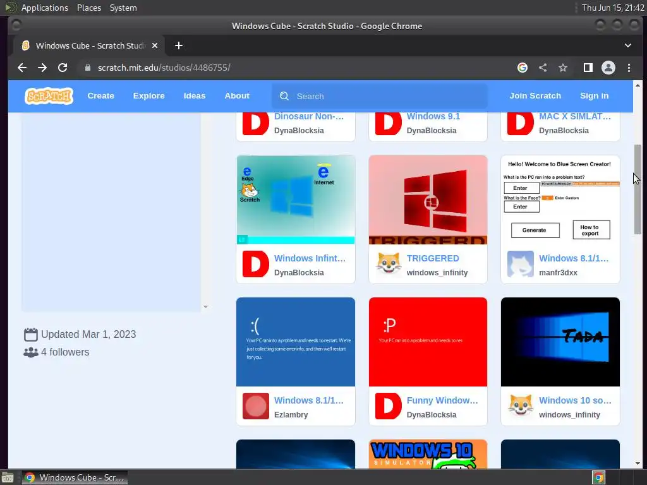Open DynaBlocksia avatar on Funny Window... card
Screen dimensions: 647x485
click(389, 406)
